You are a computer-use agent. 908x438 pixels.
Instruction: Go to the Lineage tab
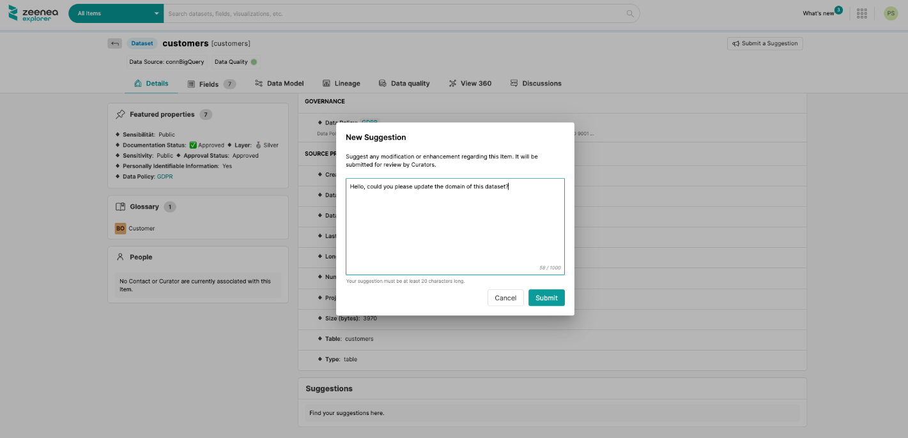tap(341, 84)
